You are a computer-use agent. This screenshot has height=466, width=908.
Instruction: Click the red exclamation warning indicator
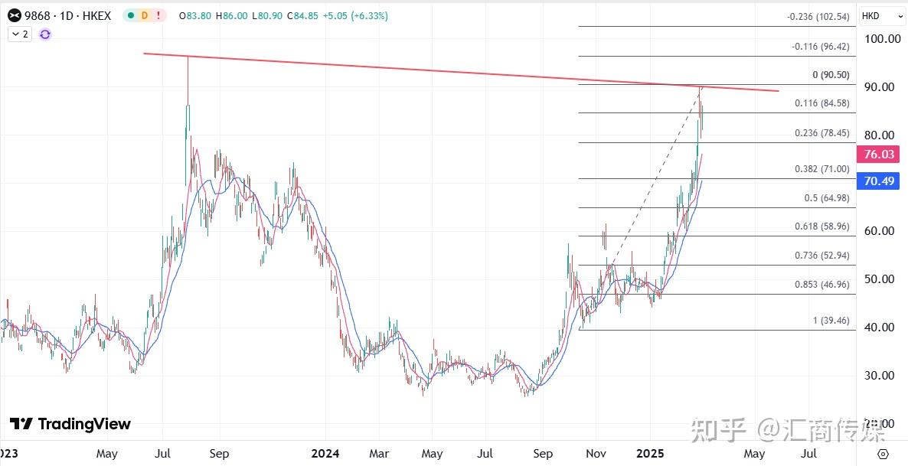point(158,15)
